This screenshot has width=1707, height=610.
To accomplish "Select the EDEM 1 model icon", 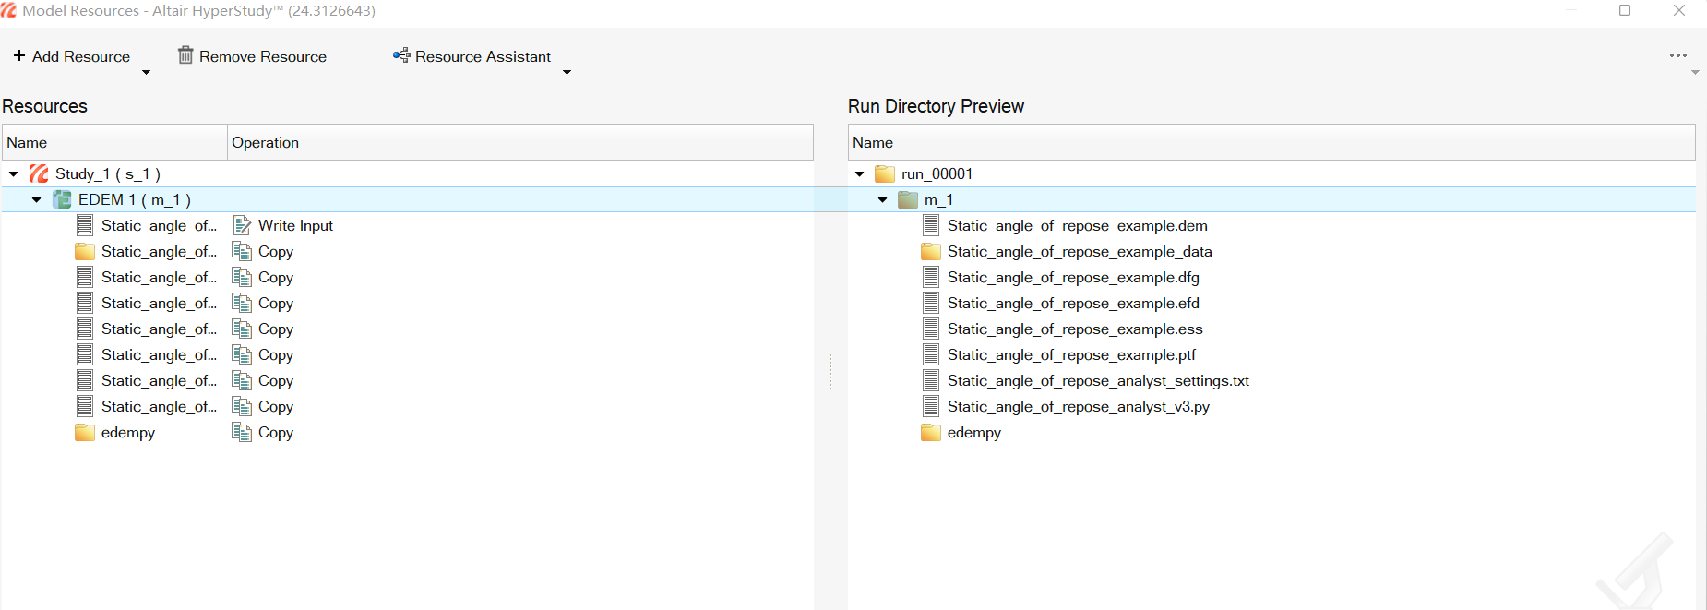I will [62, 199].
